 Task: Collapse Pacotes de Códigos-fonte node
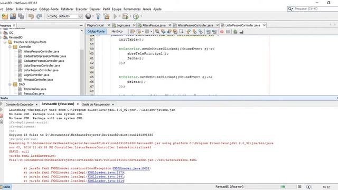pyautogui.click(x=5, y=42)
